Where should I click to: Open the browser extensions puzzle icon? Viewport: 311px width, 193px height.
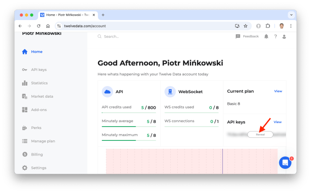click(x=268, y=26)
